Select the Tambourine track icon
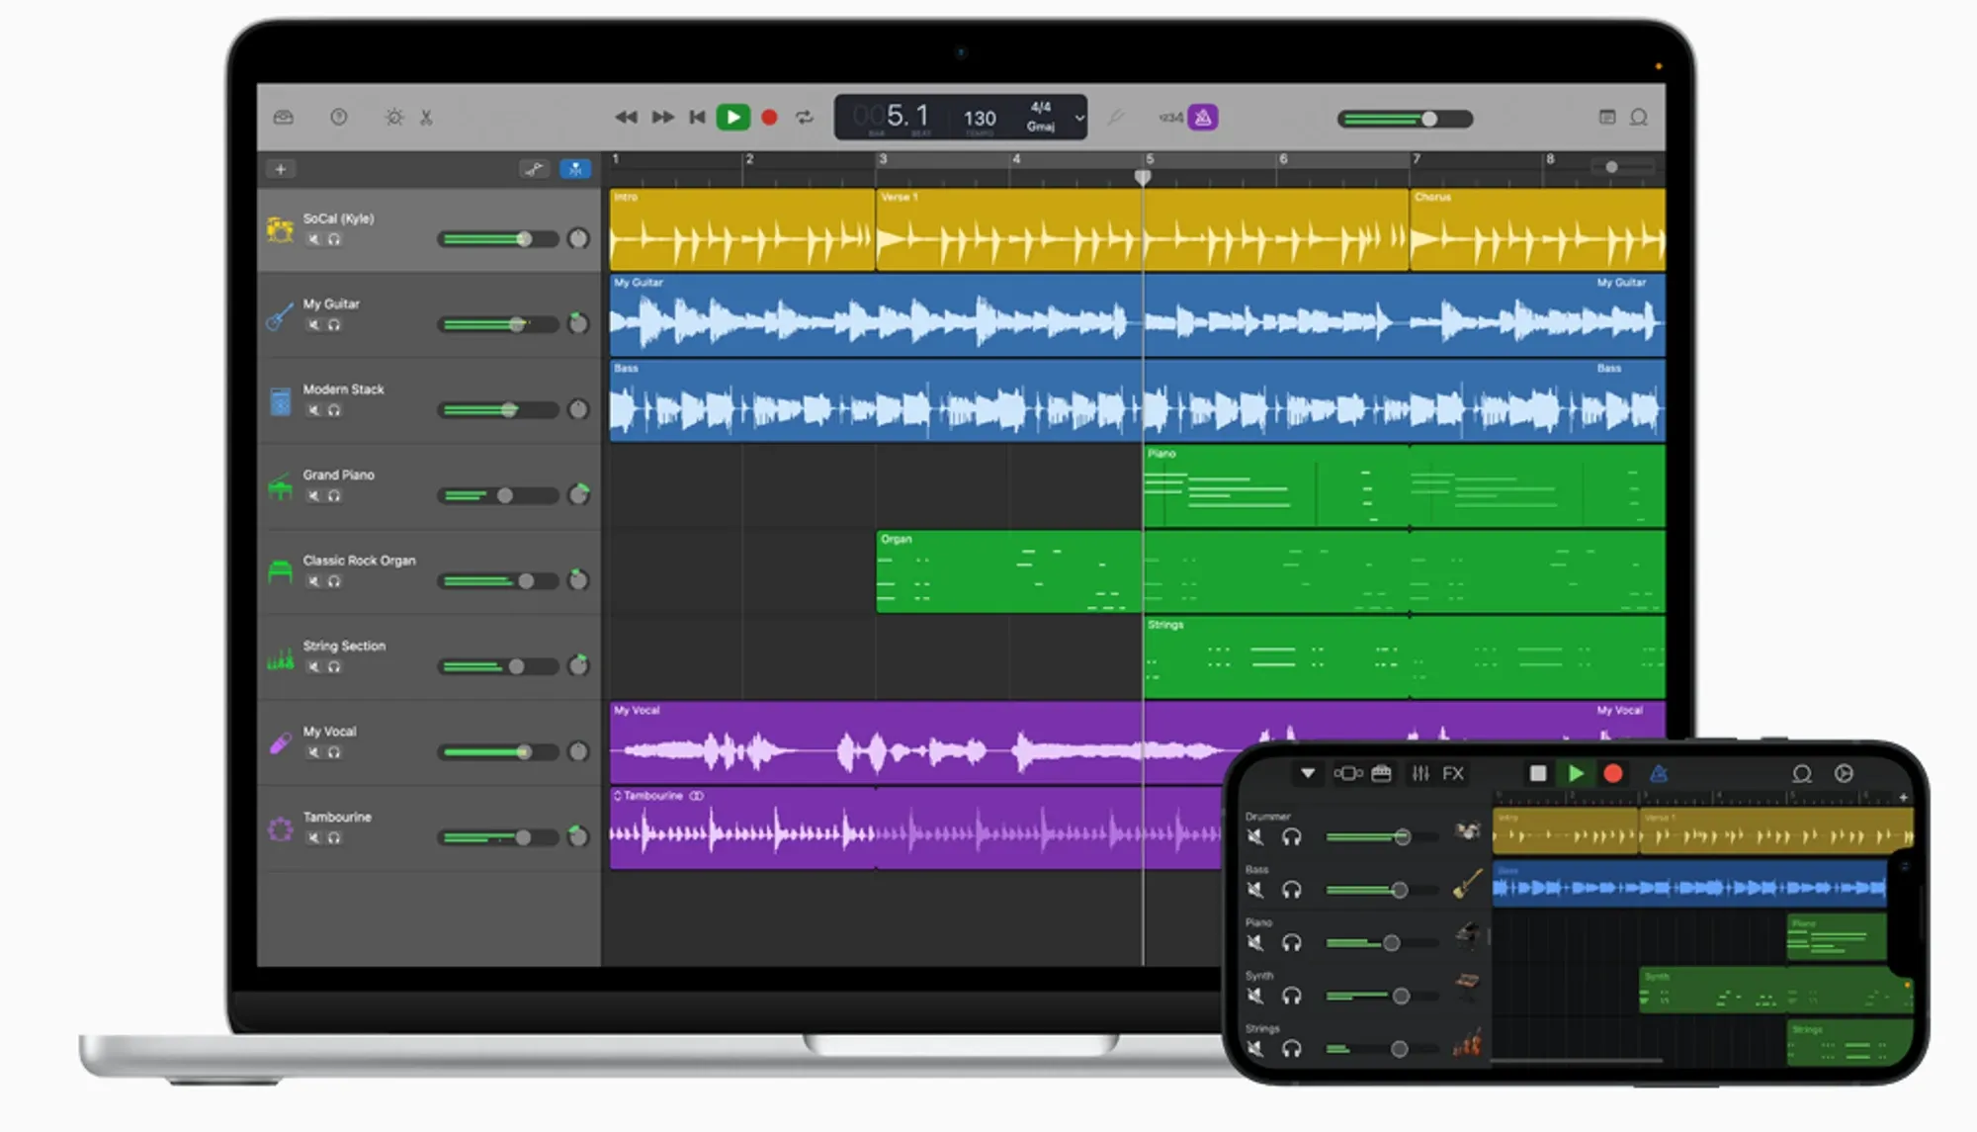1977x1132 pixels. [x=281, y=828]
